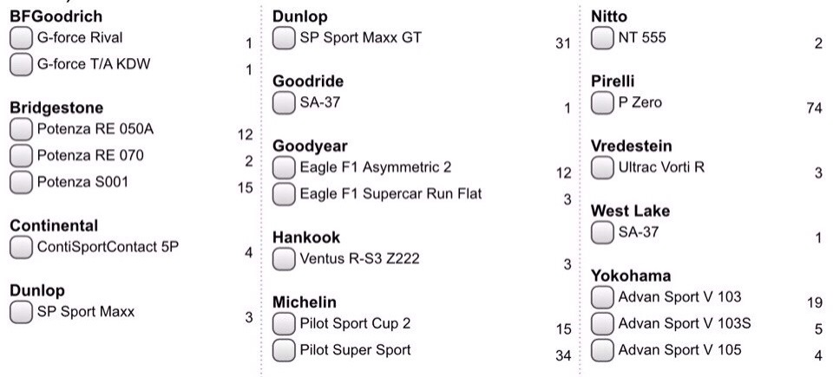Tick ContiSportContact 5P checkbox
This screenshot has width=833, height=377.
[x=21, y=248]
